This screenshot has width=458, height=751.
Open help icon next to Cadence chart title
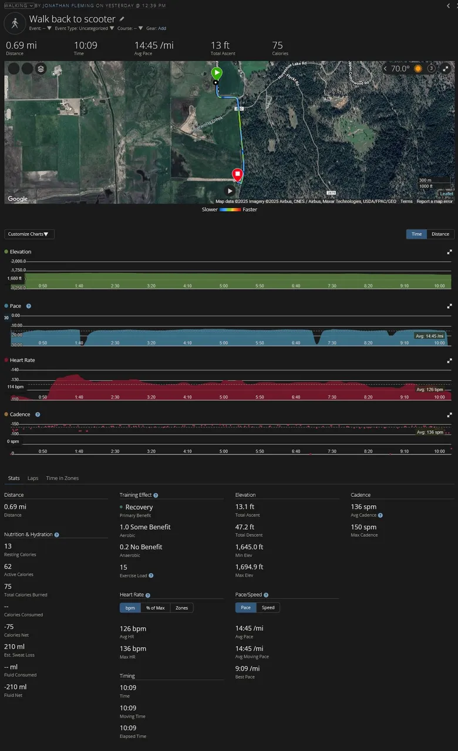(x=38, y=414)
